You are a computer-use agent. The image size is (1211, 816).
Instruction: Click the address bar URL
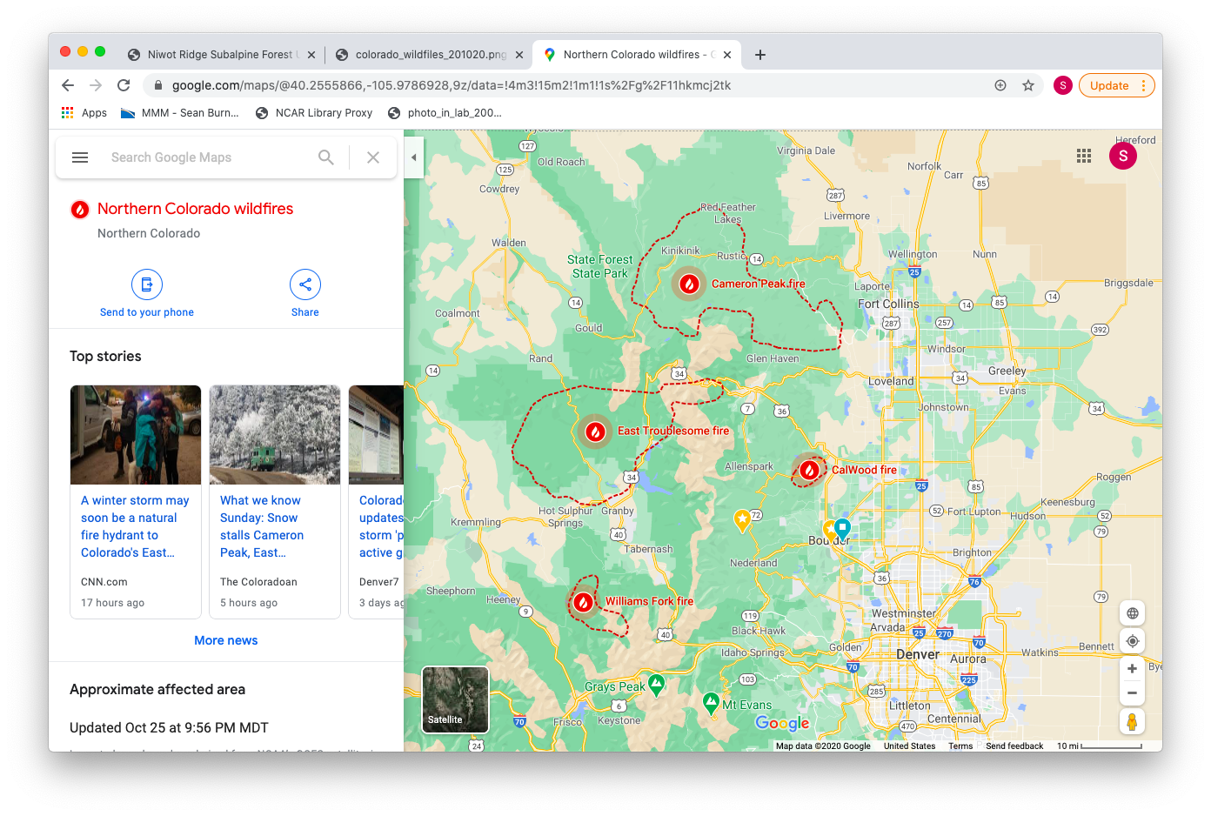pyautogui.click(x=452, y=85)
